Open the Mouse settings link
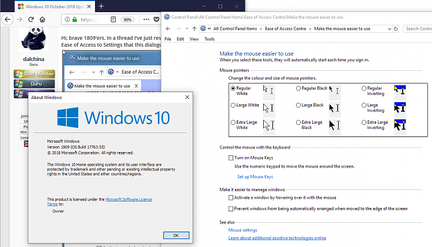432x247 pixels. pyautogui.click(x=242, y=230)
